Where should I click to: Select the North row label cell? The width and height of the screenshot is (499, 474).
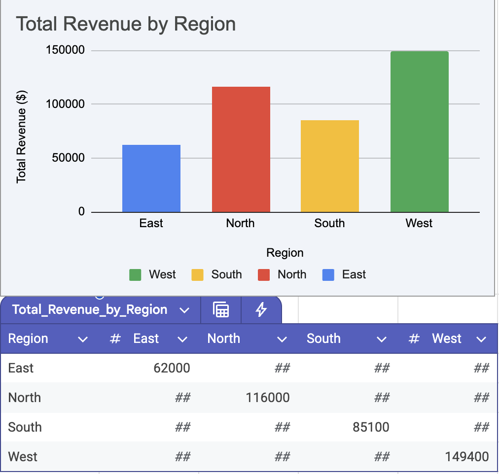50,398
